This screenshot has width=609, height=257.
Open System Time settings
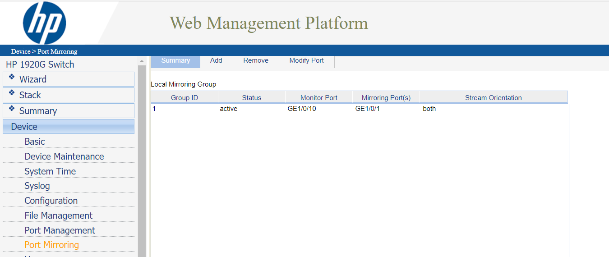(x=50, y=171)
